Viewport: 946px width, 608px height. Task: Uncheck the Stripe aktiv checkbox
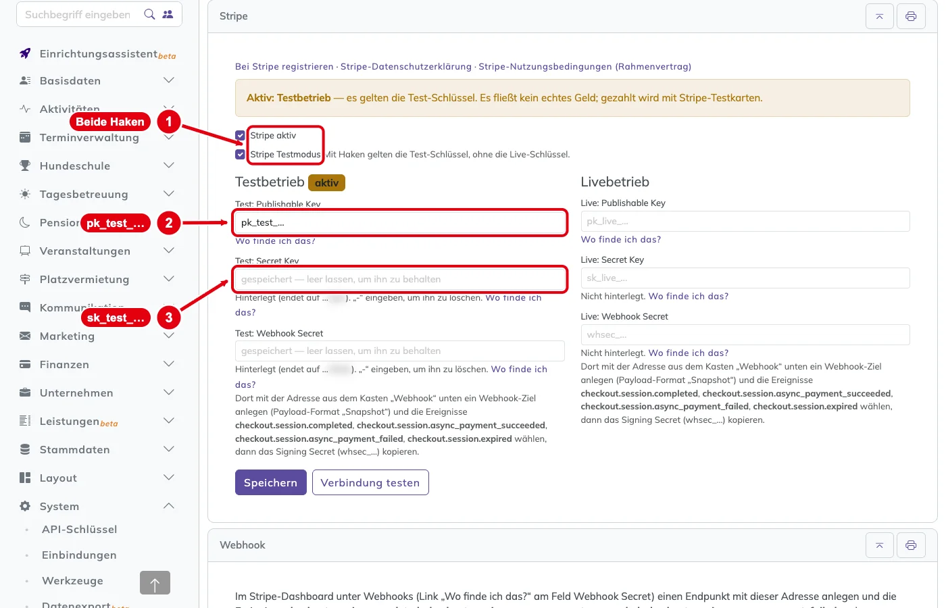pyautogui.click(x=240, y=135)
